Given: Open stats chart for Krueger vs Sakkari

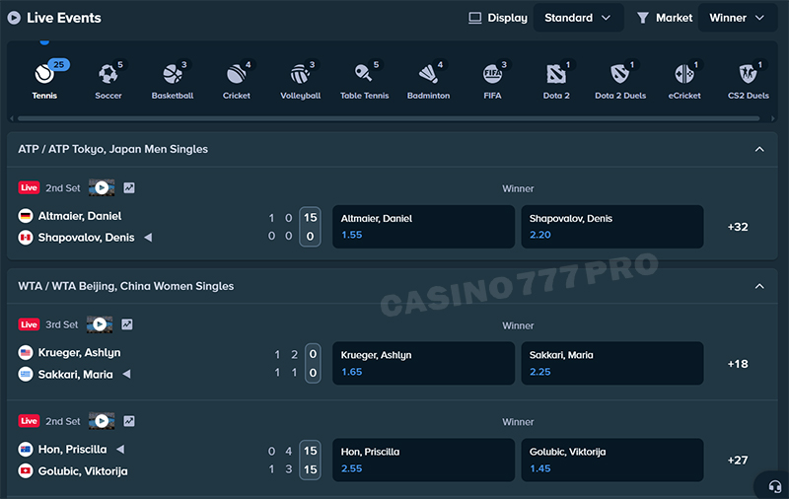Looking at the screenshot, I should pos(127,324).
